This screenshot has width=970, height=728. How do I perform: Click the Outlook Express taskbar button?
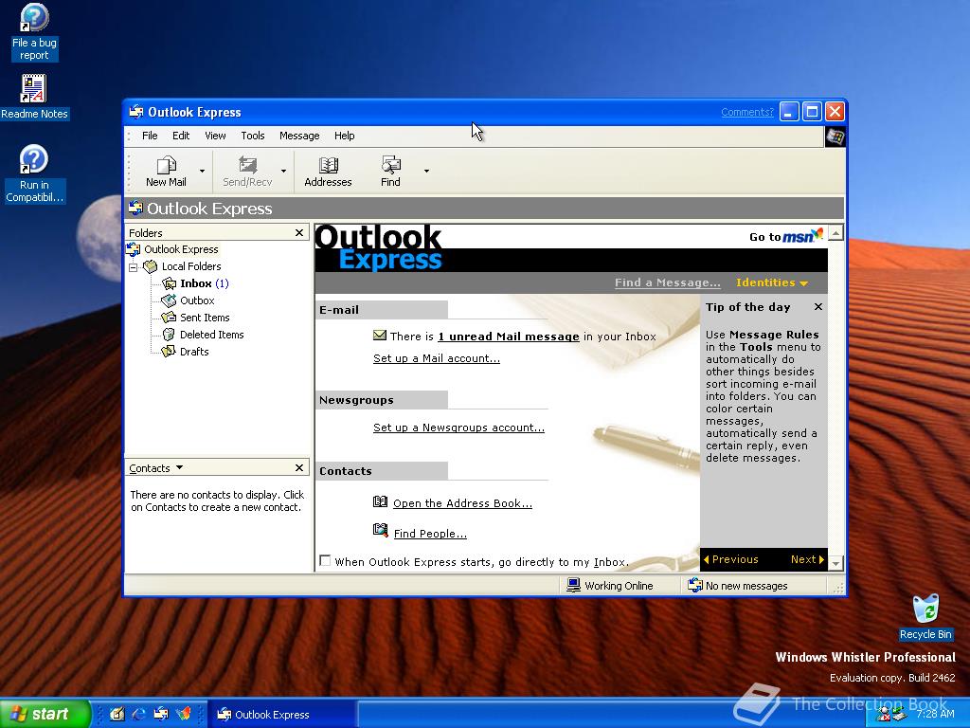[x=281, y=715]
